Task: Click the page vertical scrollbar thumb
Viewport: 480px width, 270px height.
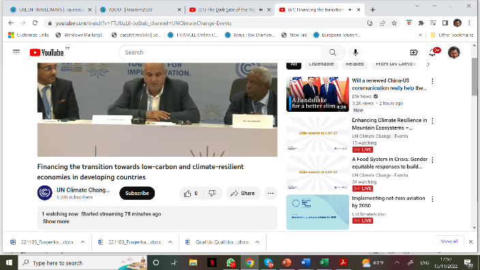Action: pyautogui.click(x=474, y=76)
